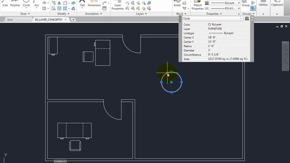Click the Thaw All Layers icon
Image resolution: width=290 pixels, height=163 pixels.
point(138,8)
